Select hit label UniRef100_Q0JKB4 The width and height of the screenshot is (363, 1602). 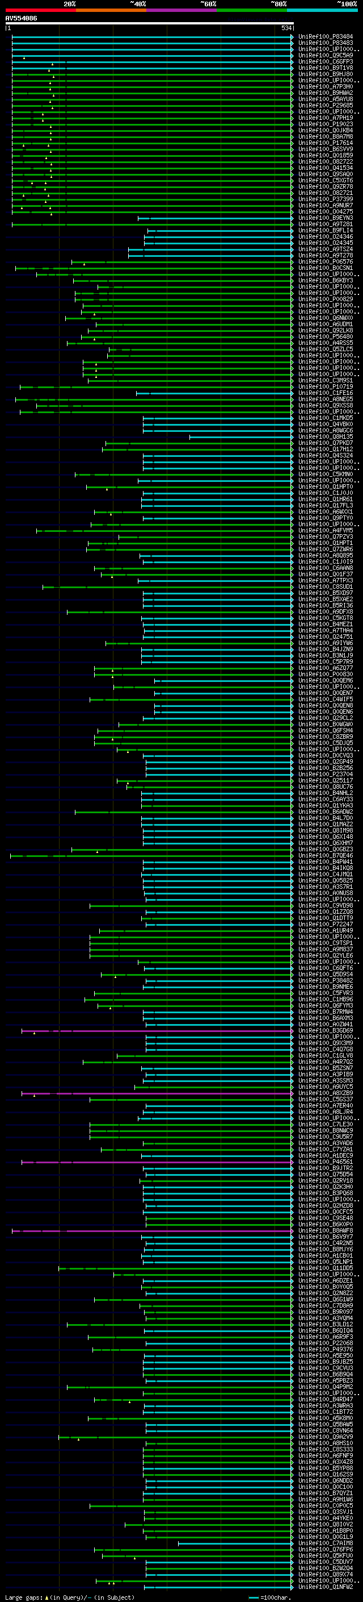point(326,131)
